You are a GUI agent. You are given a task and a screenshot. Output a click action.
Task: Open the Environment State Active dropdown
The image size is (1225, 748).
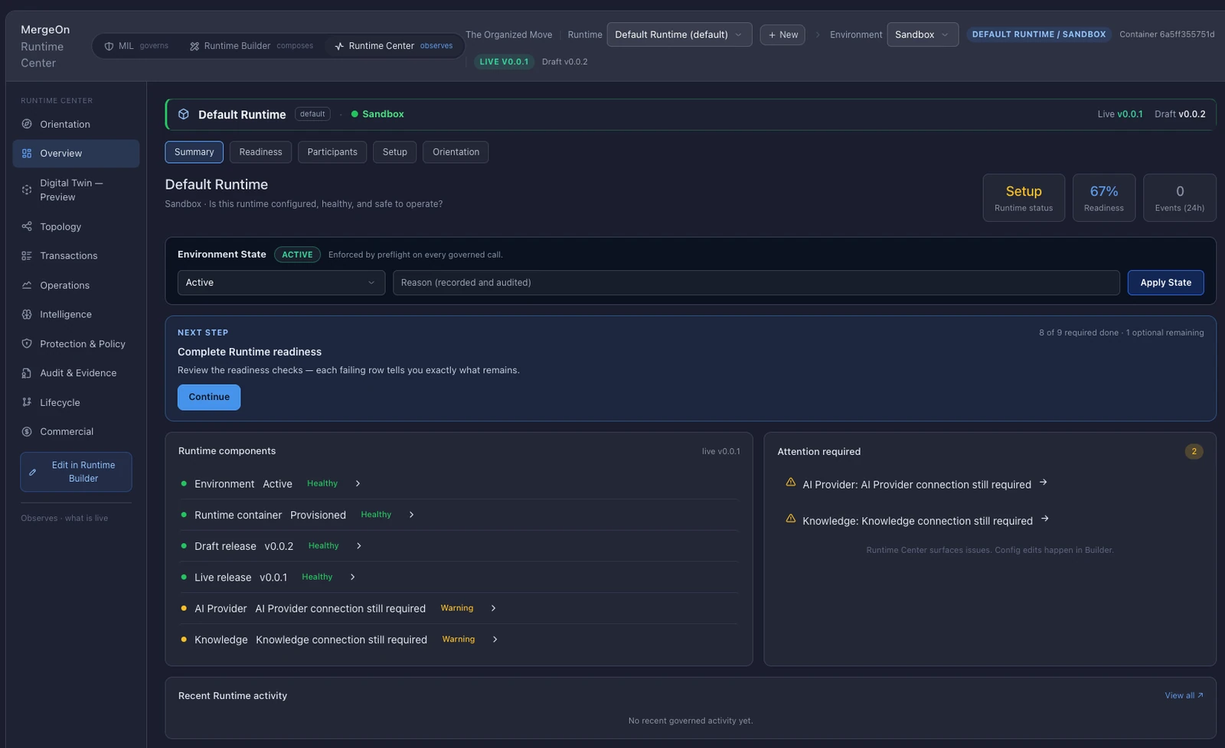click(x=281, y=282)
